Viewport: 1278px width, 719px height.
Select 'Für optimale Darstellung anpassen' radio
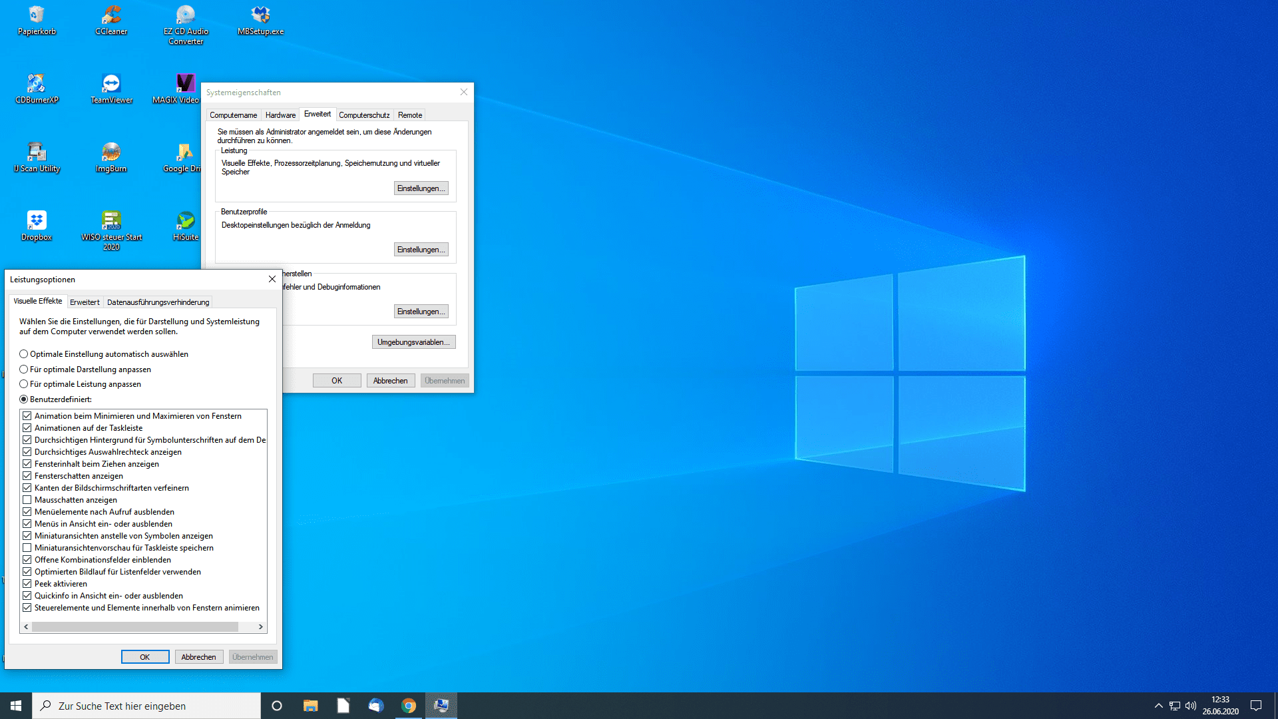[85, 369]
